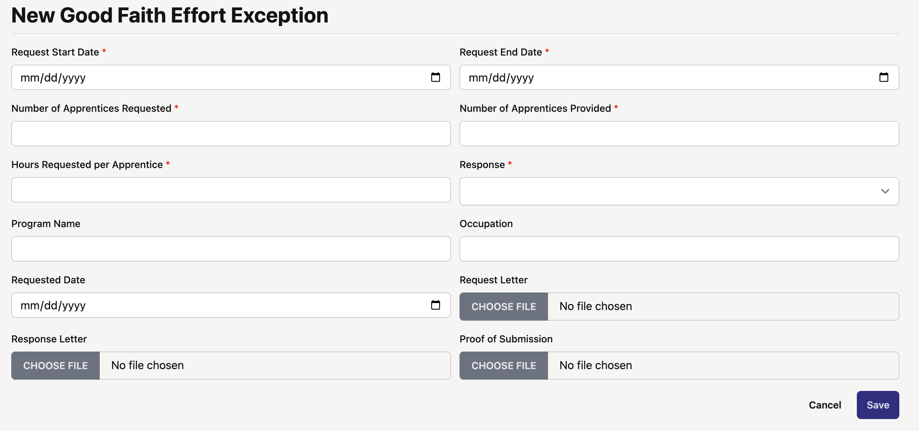Click the Save button
919x431 pixels.
(x=878, y=405)
